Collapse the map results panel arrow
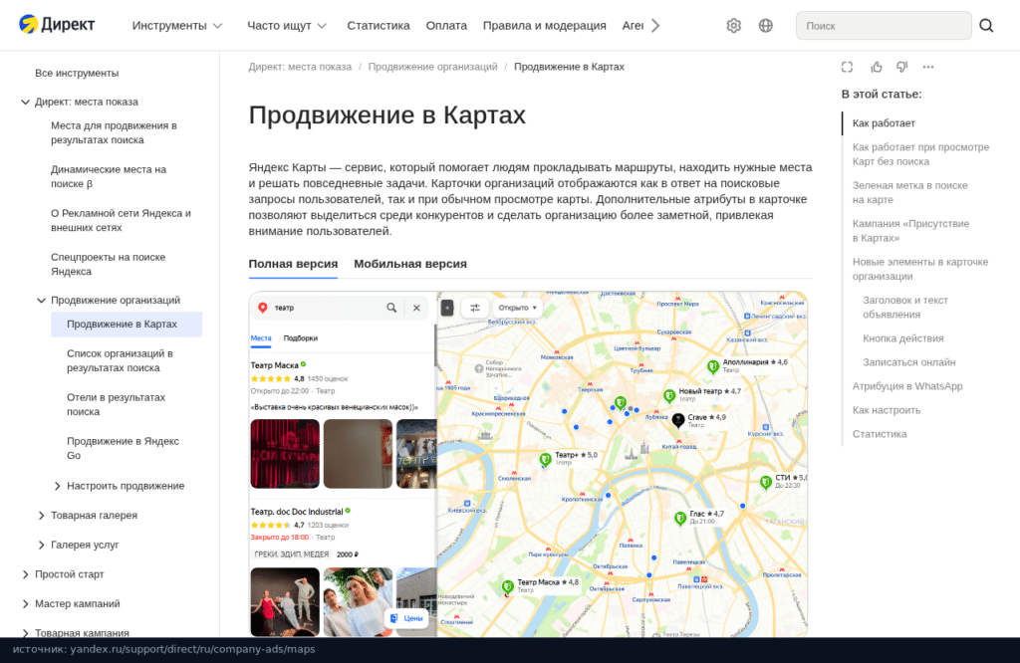 click(x=447, y=308)
